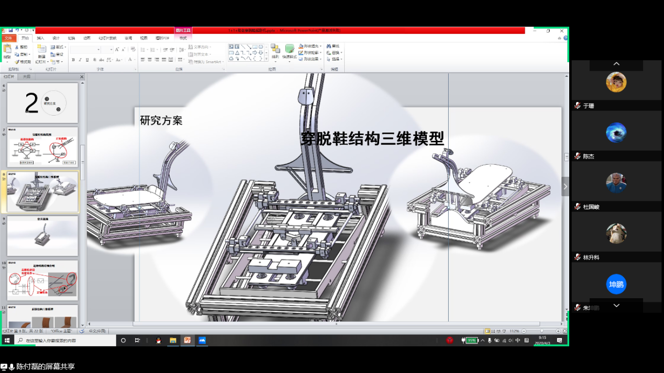664x373 pixels.
Task: Click the Find icon in editing group
Action: pos(333,46)
